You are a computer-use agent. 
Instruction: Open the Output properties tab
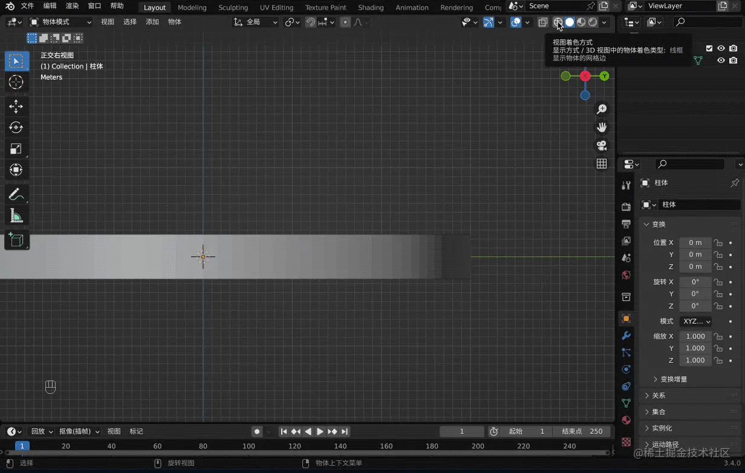[x=626, y=224]
